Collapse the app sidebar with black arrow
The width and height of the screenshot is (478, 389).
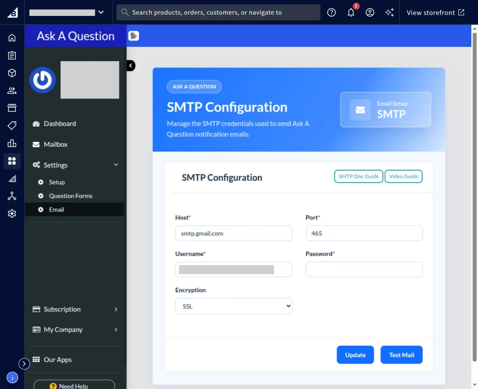[x=131, y=66]
